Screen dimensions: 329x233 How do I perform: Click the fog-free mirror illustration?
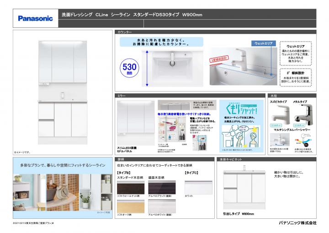pyautogui.click(x=241, y=136)
